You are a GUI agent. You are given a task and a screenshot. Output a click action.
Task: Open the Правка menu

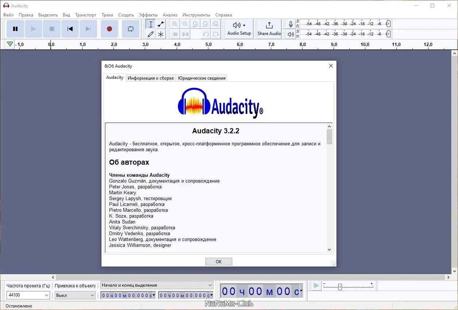tap(26, 15)
